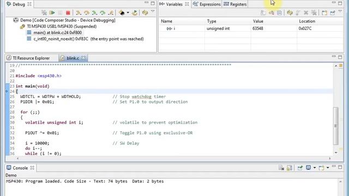
Task: Click the Display Selected Console monitor icon
Action: click(308, 168)
